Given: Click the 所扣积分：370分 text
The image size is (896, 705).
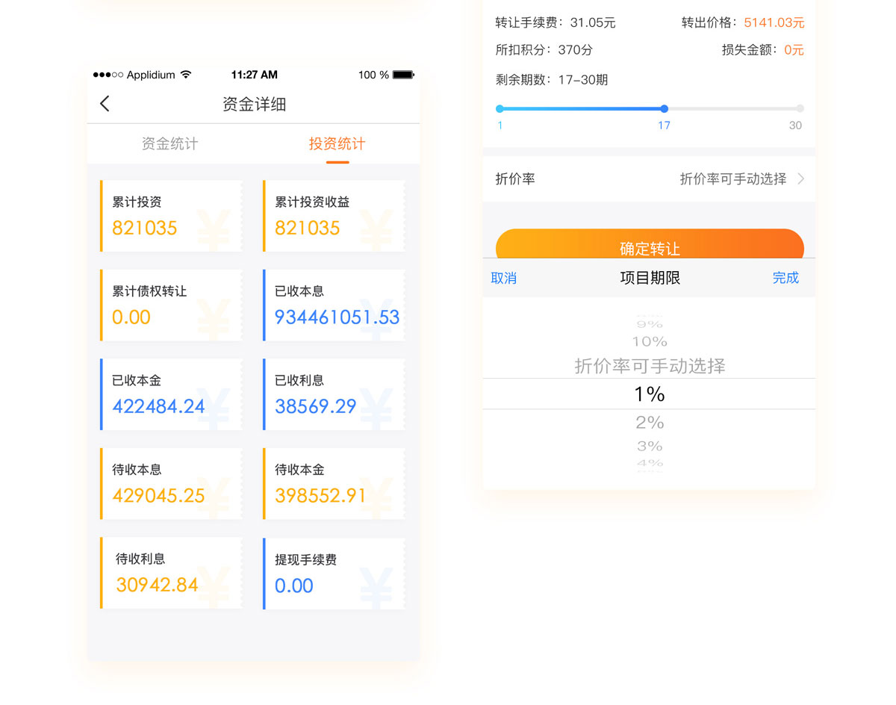Looking at the screenshot, I should pyautogui.click(x=544, y=50).
